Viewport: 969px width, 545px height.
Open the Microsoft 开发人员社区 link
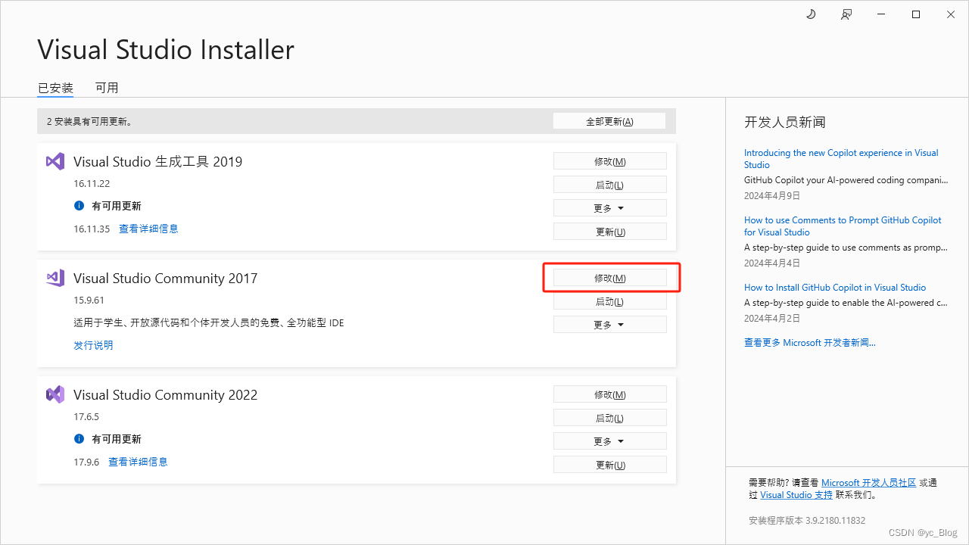tap(868, 483)
